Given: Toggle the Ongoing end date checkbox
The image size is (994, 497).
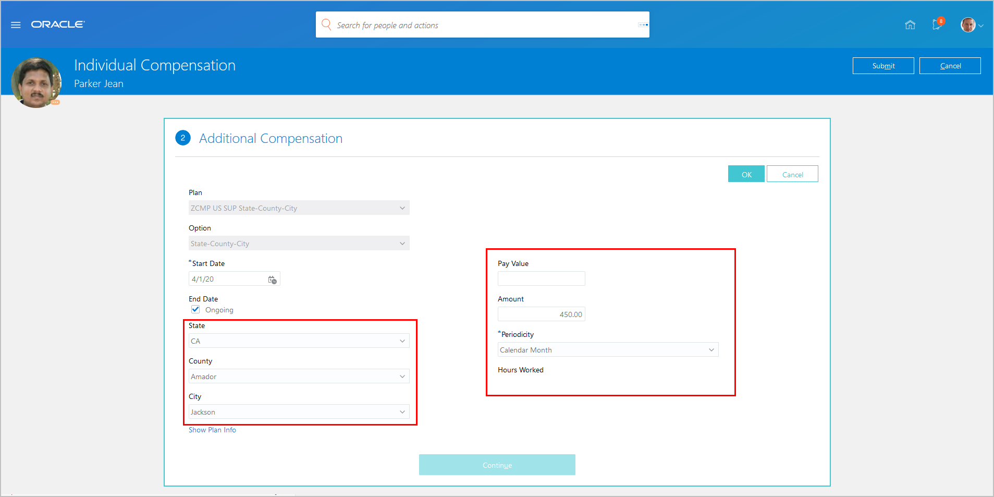Looking at the screenshot, I should 195,309.
